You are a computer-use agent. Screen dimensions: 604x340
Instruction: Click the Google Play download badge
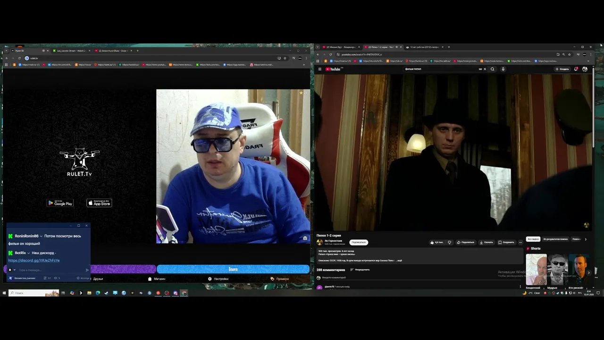[60, 203]
